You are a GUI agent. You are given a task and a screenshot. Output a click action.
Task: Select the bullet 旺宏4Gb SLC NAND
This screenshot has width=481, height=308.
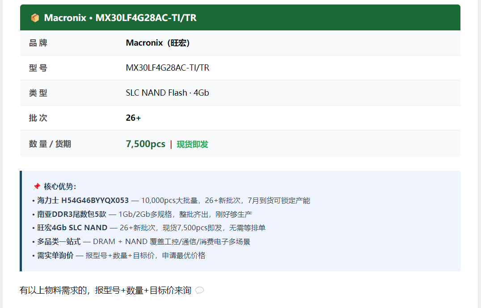coord(72,228)
